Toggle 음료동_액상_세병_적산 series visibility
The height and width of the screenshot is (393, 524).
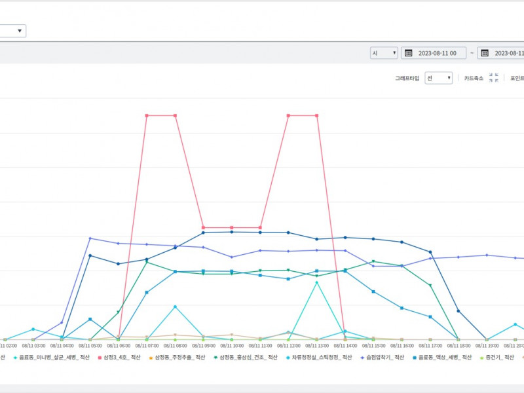pyautogui.click(x=445, y=358)
